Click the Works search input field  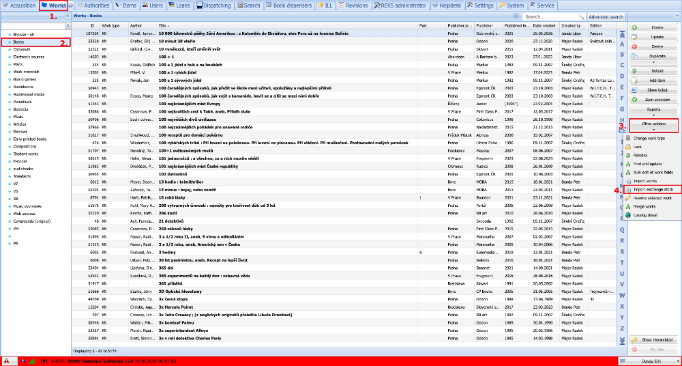550,17
